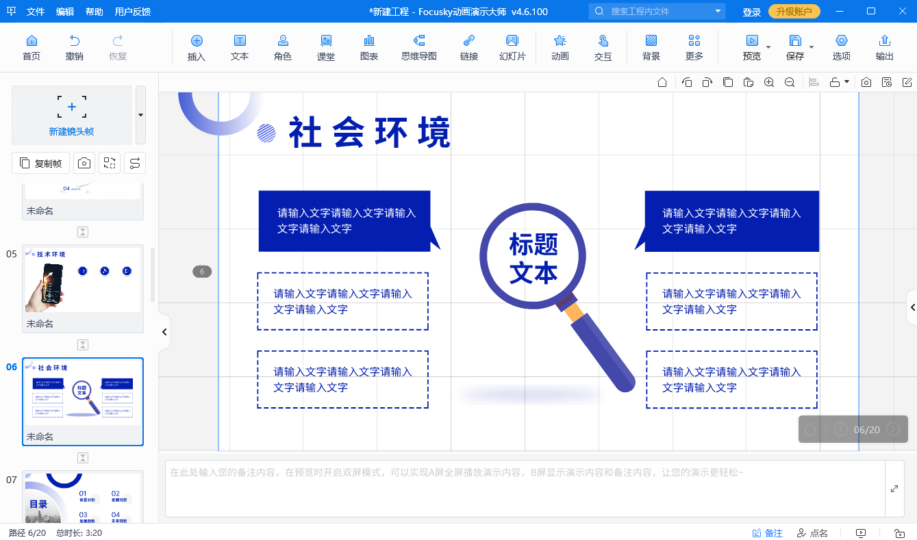The height and width of the screenshot is (540, 917).
Task: Click the presentation screen icon in status bar
Action: click(x=861, y=533)
